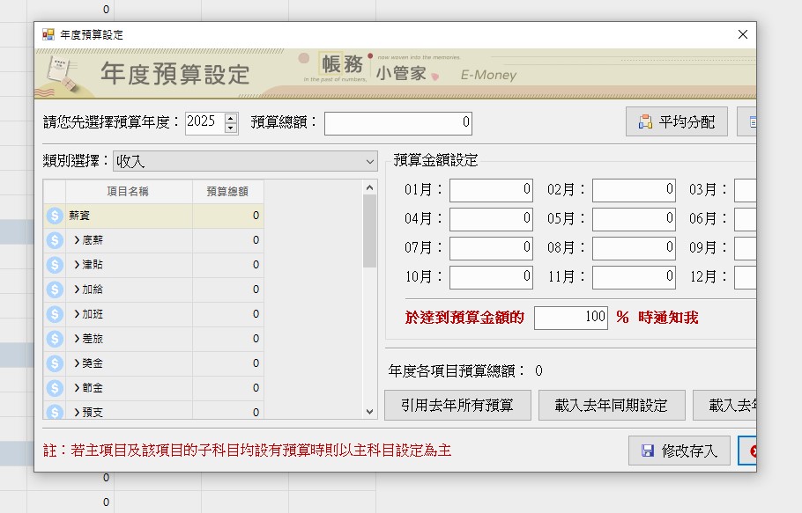Click the icon on the 平均分配 button
Screen dimensions: 802x513
(x=645, y=121)
